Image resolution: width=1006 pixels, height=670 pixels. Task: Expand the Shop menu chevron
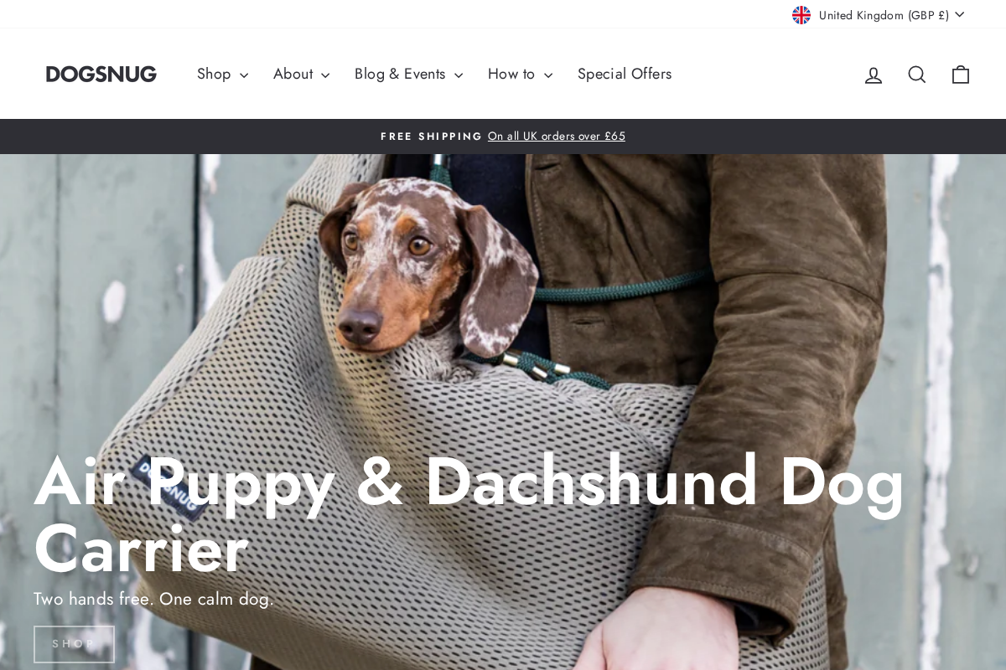click(244, 75)
